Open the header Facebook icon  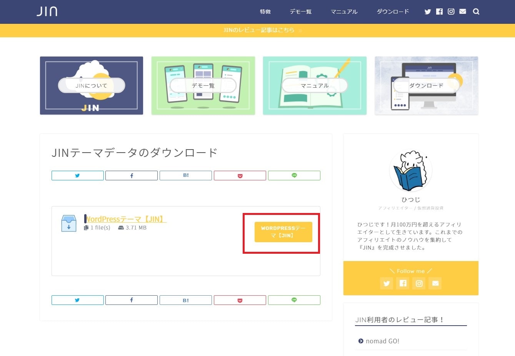coord(439,12)
